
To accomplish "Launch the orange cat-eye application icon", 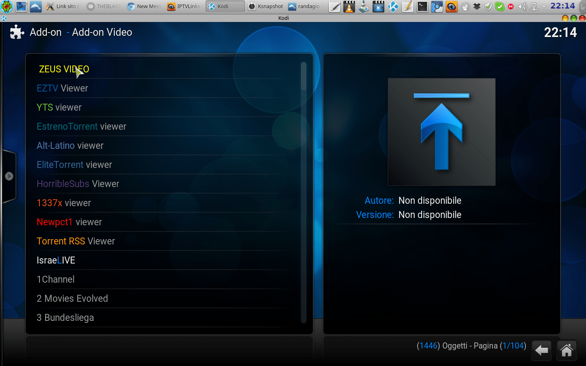I will 452,6.
